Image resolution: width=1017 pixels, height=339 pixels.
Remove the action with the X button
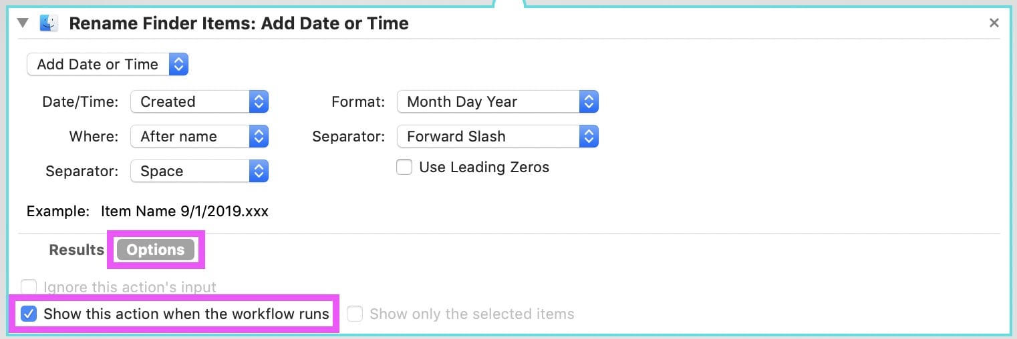point(994,23)
